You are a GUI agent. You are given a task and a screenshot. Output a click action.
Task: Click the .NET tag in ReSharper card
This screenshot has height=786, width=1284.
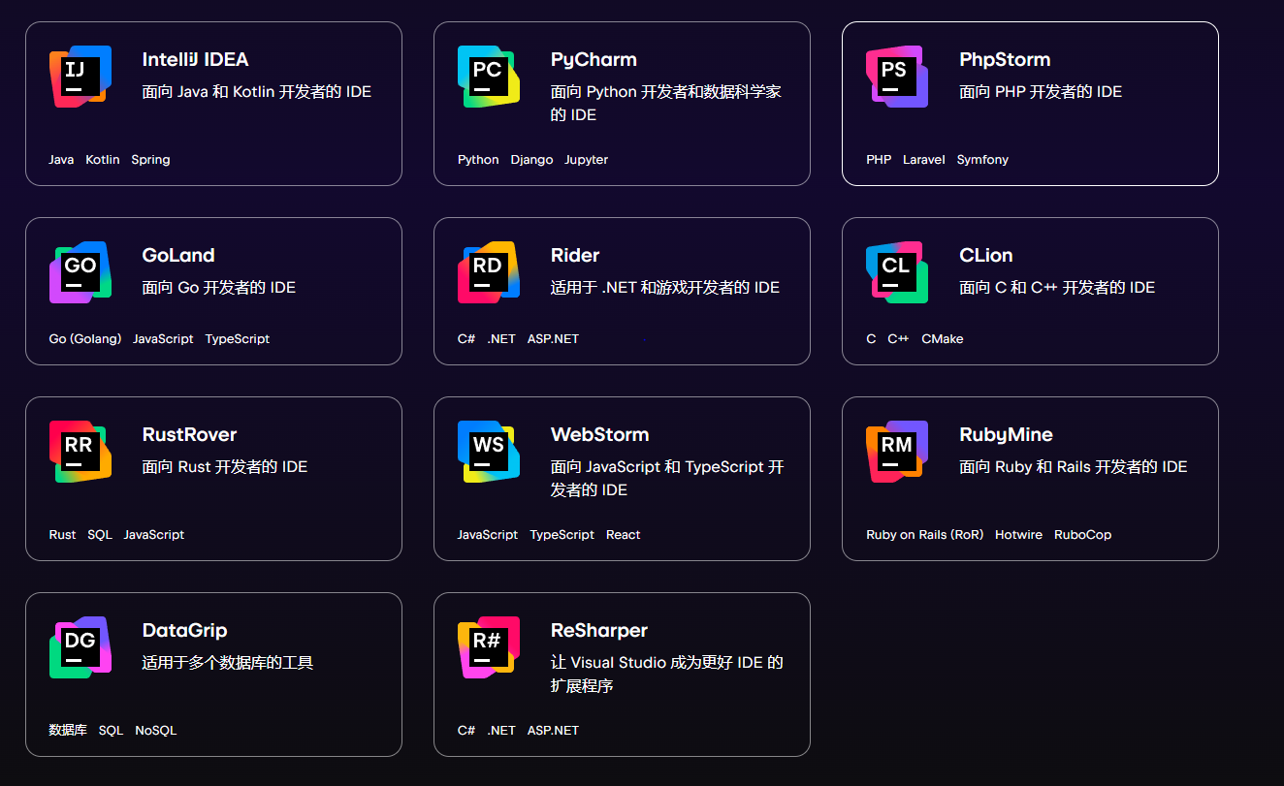[501, 731]
